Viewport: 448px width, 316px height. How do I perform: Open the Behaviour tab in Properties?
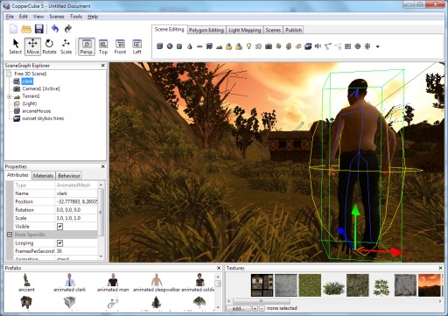click(x=69, y=176)
